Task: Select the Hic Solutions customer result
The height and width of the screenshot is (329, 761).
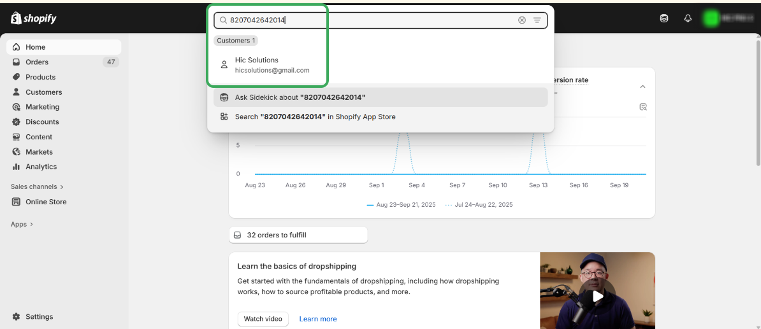Action: [272, 65]
